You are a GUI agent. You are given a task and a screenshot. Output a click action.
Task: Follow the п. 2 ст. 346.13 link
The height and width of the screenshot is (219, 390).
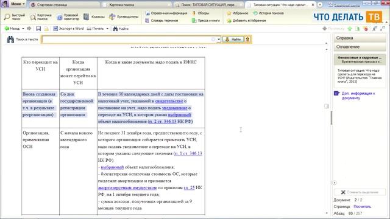pyautogui.click(x=163, y=122)
